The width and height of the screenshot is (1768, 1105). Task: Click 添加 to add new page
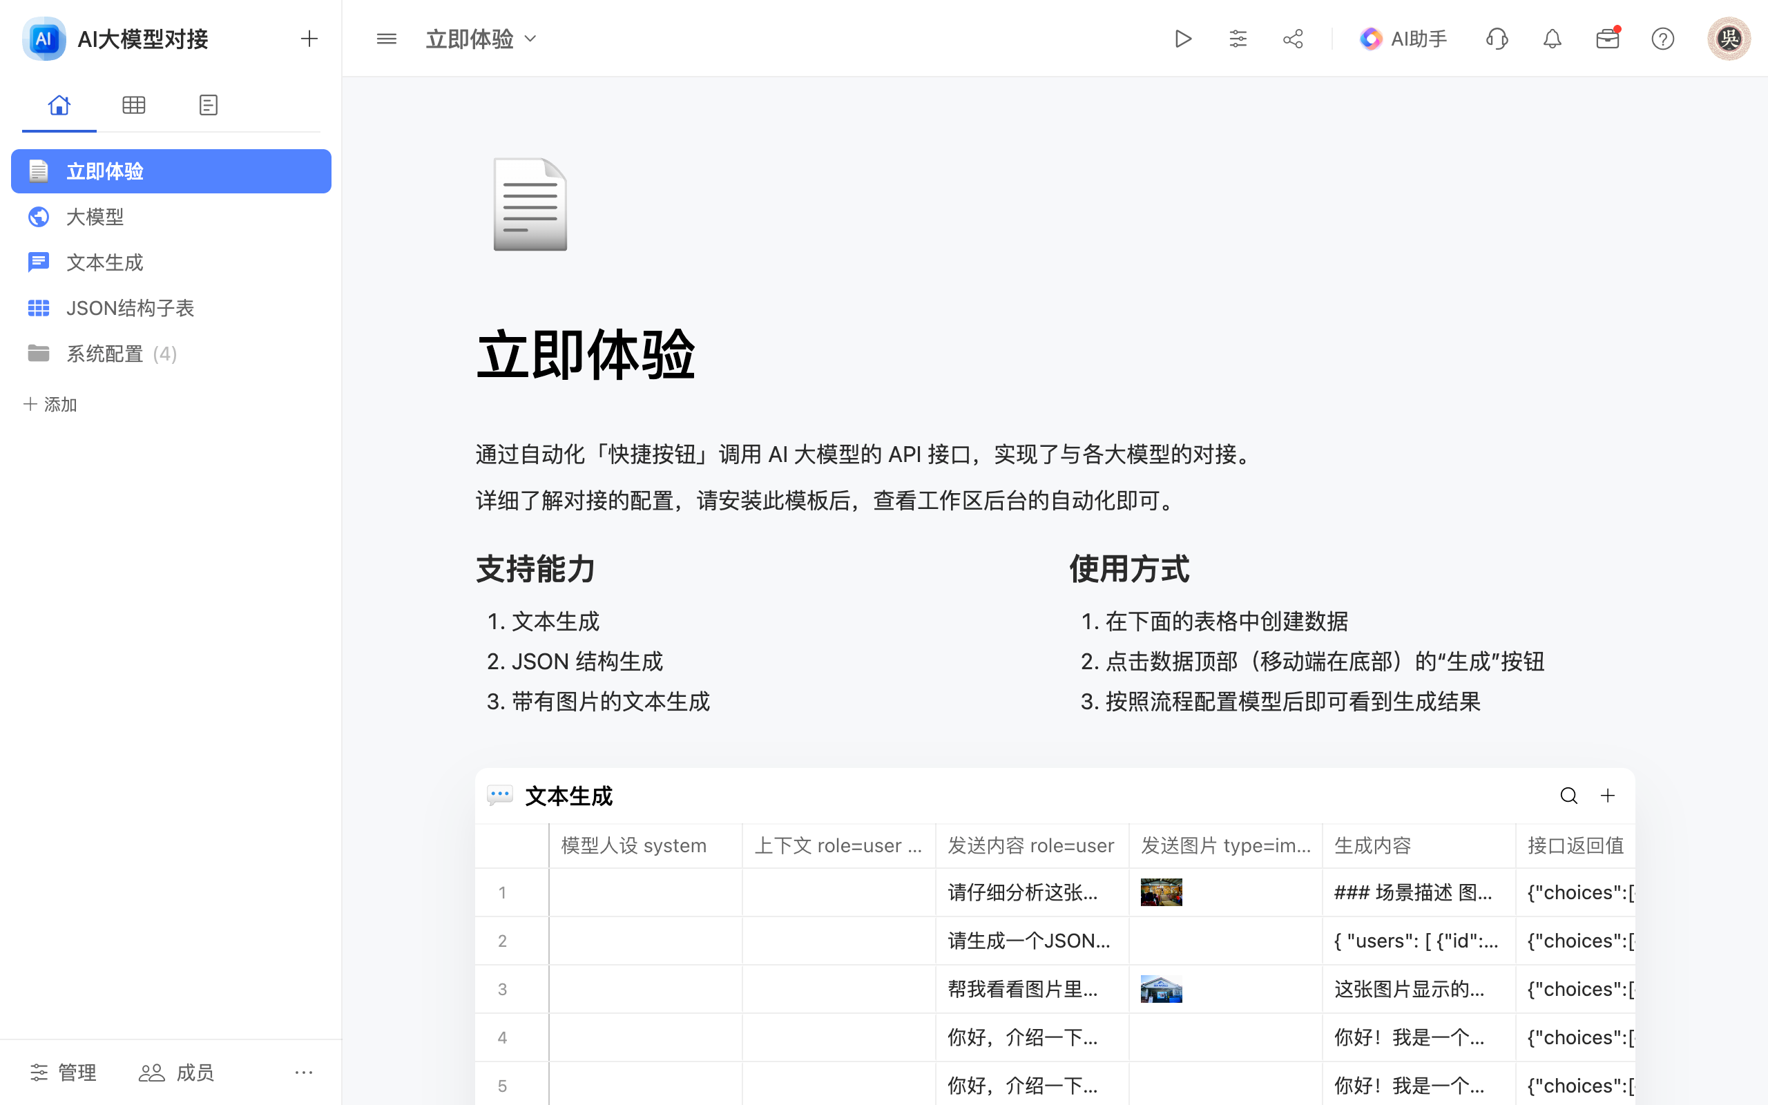50,403
